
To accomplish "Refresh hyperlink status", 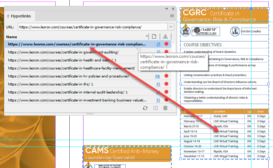I will tap(145, 108).
